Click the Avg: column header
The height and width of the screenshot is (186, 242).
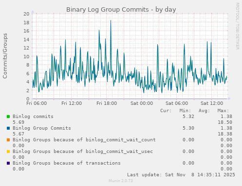[204, 111]
